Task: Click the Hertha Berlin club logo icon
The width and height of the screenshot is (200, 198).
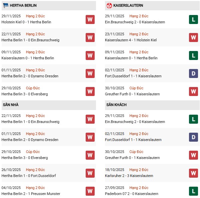Action: (6, 6)
